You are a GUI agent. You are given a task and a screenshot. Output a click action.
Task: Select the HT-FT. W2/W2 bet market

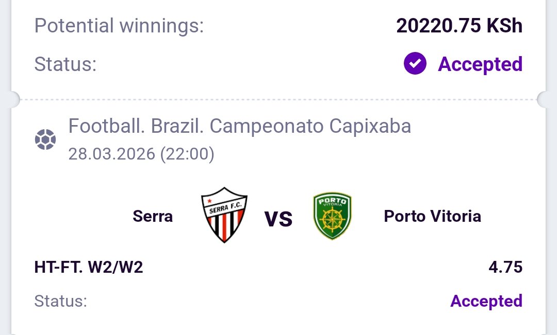[x=89, y=268]
